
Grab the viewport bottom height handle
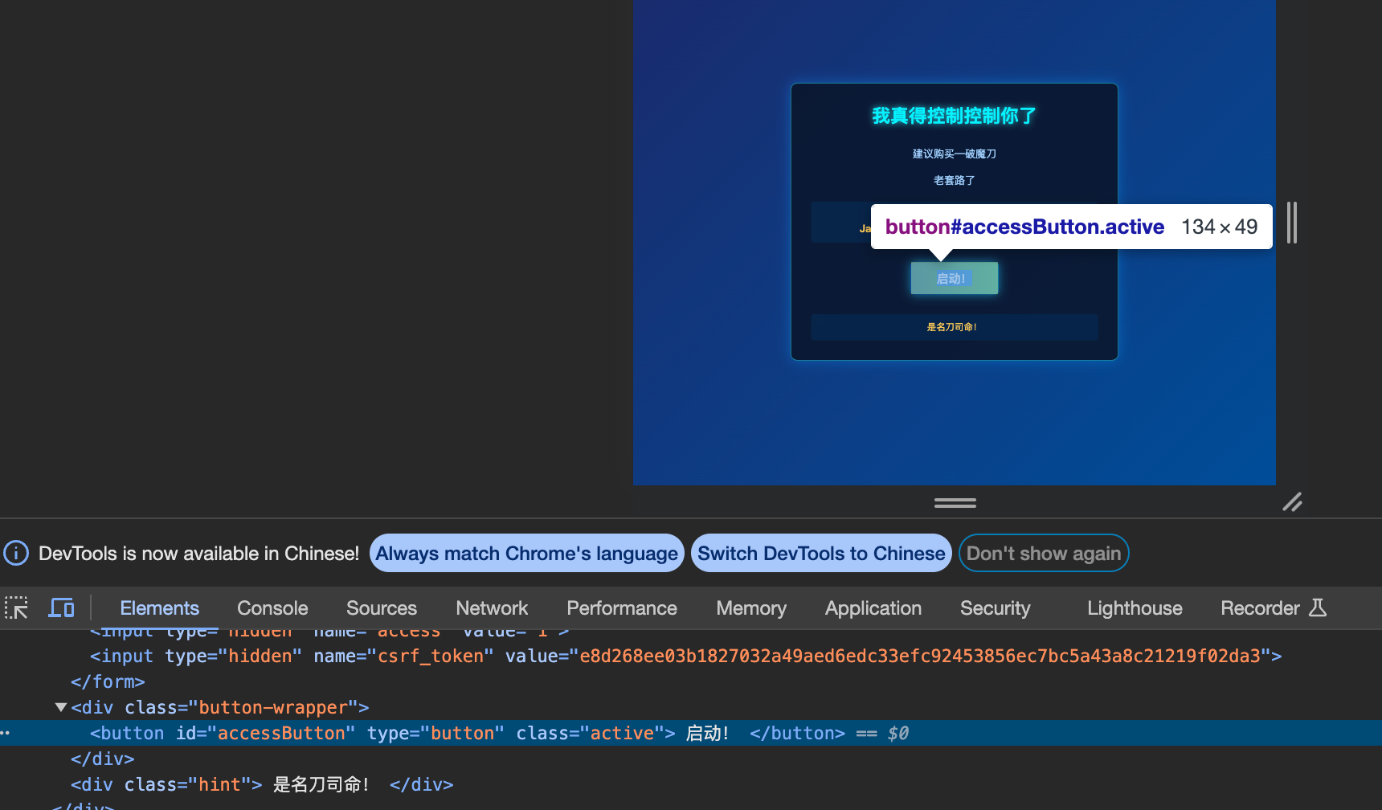click(955, 503)
